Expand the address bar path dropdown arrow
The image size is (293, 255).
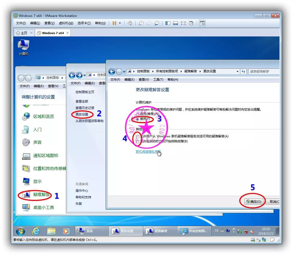tap(237, 72)
